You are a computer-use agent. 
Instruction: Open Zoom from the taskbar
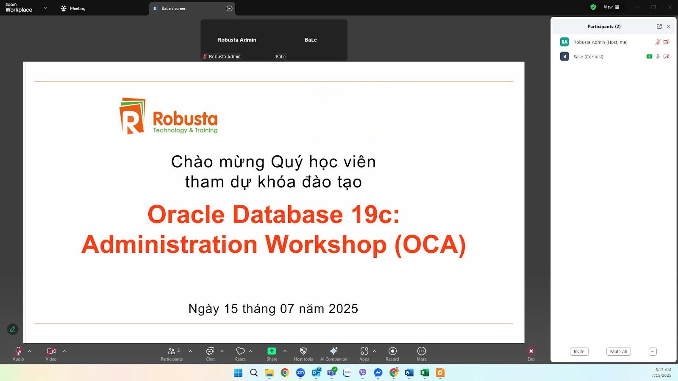[300, 373]
